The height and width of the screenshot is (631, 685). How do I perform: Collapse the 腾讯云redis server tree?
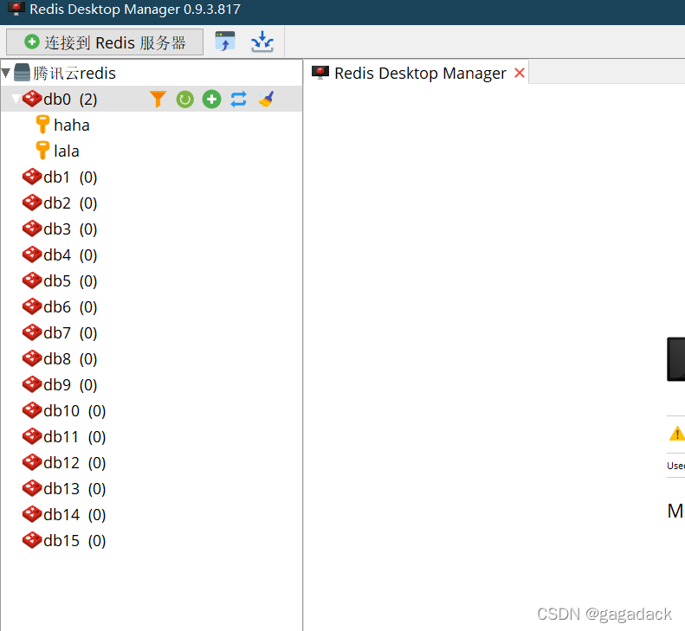[x=6, y=73]
